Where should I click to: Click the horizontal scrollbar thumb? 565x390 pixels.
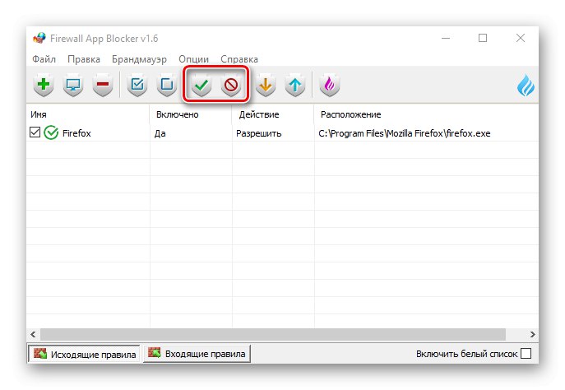coord(273,334)
